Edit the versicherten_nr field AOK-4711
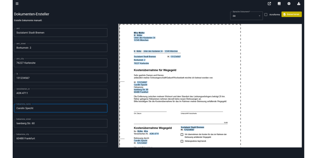 tap(61, 93)
